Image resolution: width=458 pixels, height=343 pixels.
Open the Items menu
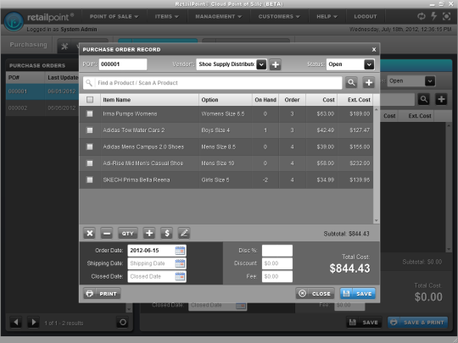pyautogui.click(x=167, y=17)
